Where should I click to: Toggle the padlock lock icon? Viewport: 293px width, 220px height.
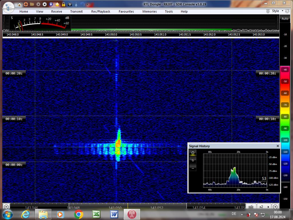[x=63, y=4]
